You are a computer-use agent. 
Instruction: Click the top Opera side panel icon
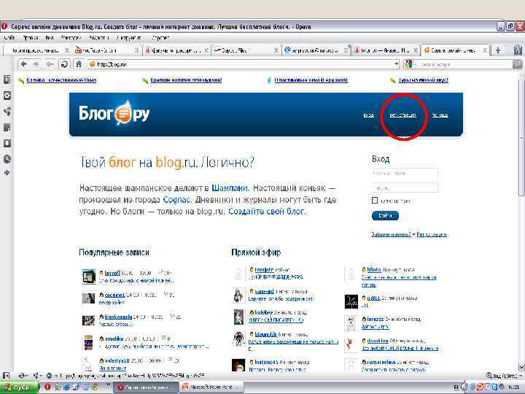coord(7,80)
